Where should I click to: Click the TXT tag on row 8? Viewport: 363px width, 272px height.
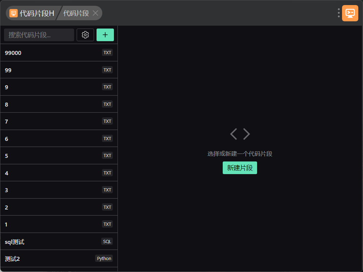point(107,104)
